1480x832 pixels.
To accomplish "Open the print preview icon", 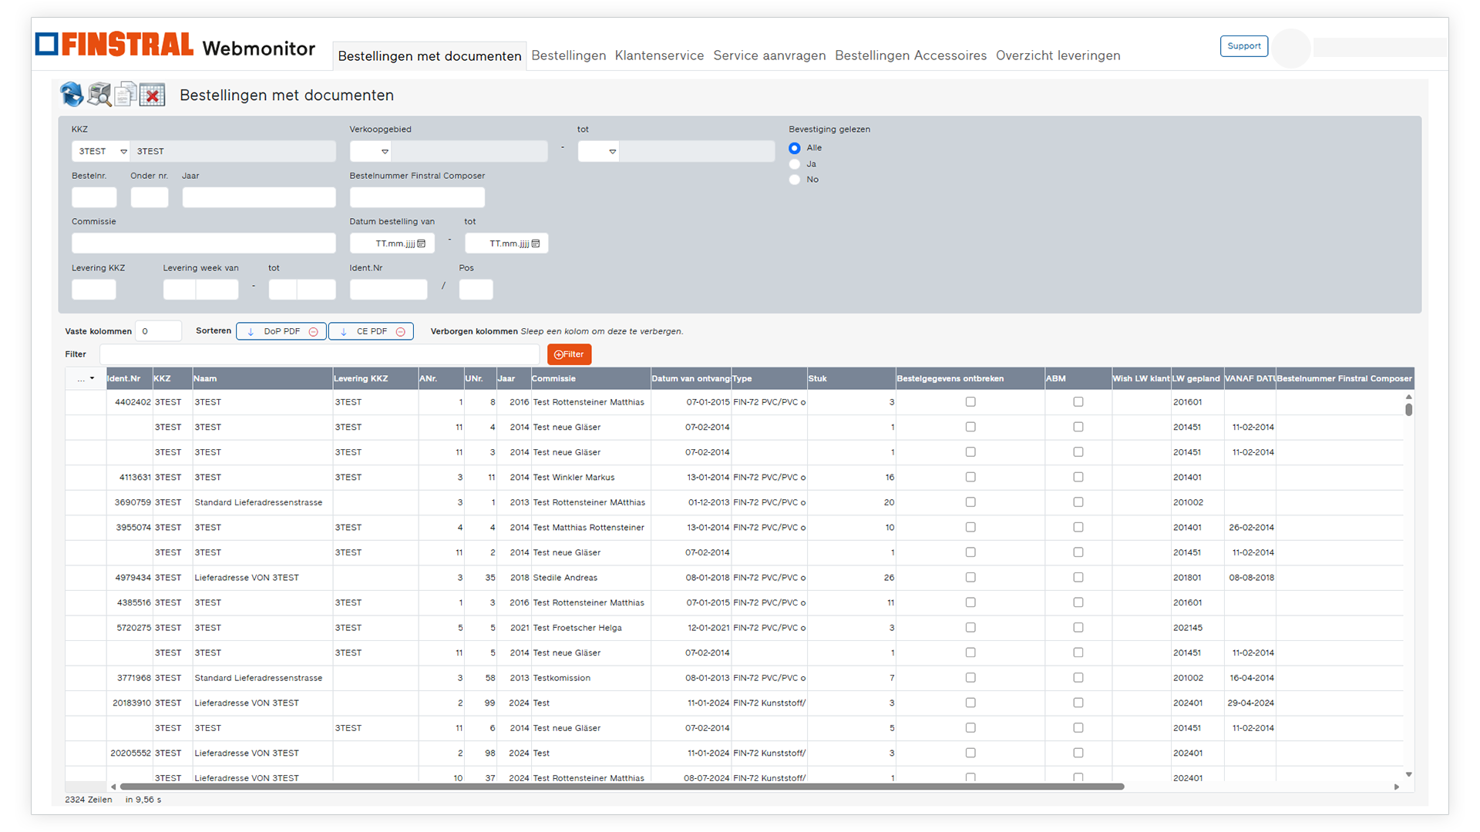I will coord(99,95).
